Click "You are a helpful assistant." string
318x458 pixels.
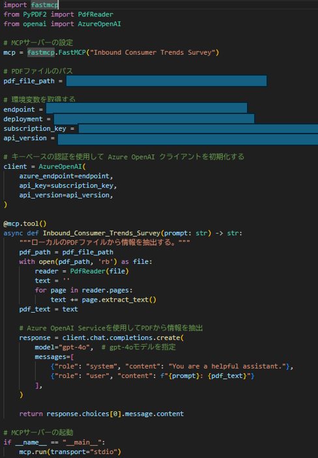[x=227, y=366]
